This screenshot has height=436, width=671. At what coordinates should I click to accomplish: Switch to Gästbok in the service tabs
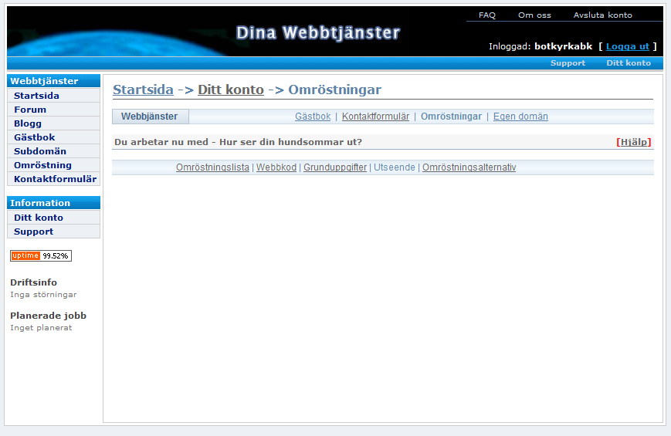coord(312,117)
